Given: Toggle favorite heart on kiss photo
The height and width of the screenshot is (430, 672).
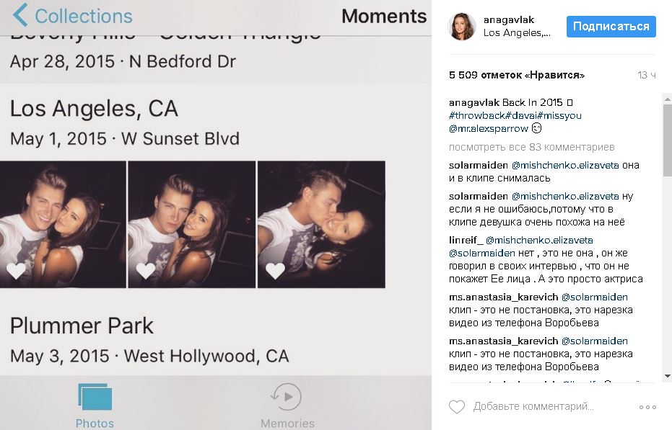Looking at the screenshot, I should coord(275,271).
